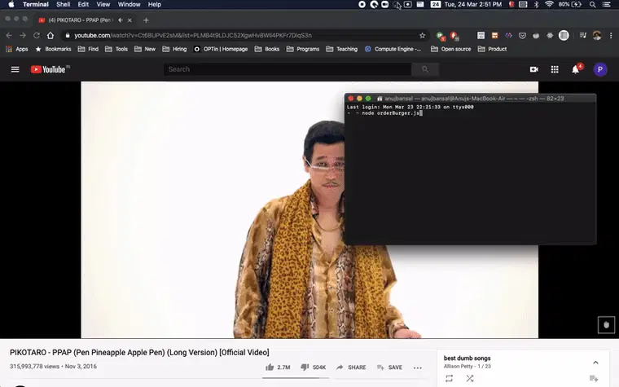The height and width of the screenshot is (387, 619).
Task: Go back in the browser
Action: point(9,36)
